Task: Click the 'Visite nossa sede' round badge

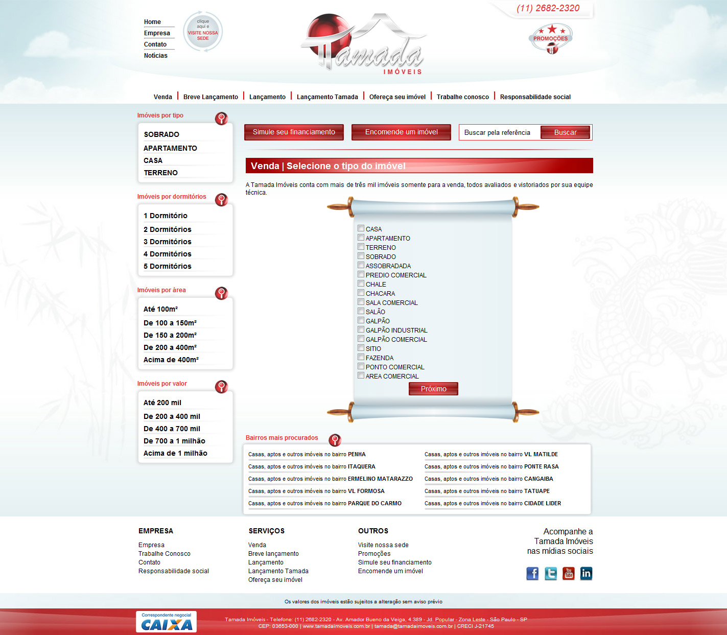Action: point(203,32)
